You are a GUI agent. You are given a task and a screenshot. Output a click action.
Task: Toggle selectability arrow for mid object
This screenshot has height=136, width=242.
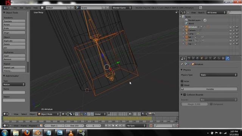(234, 40)
